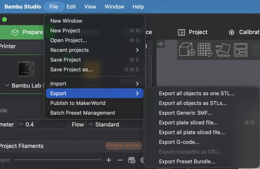Choose Export Preset Bundle...

201,161
